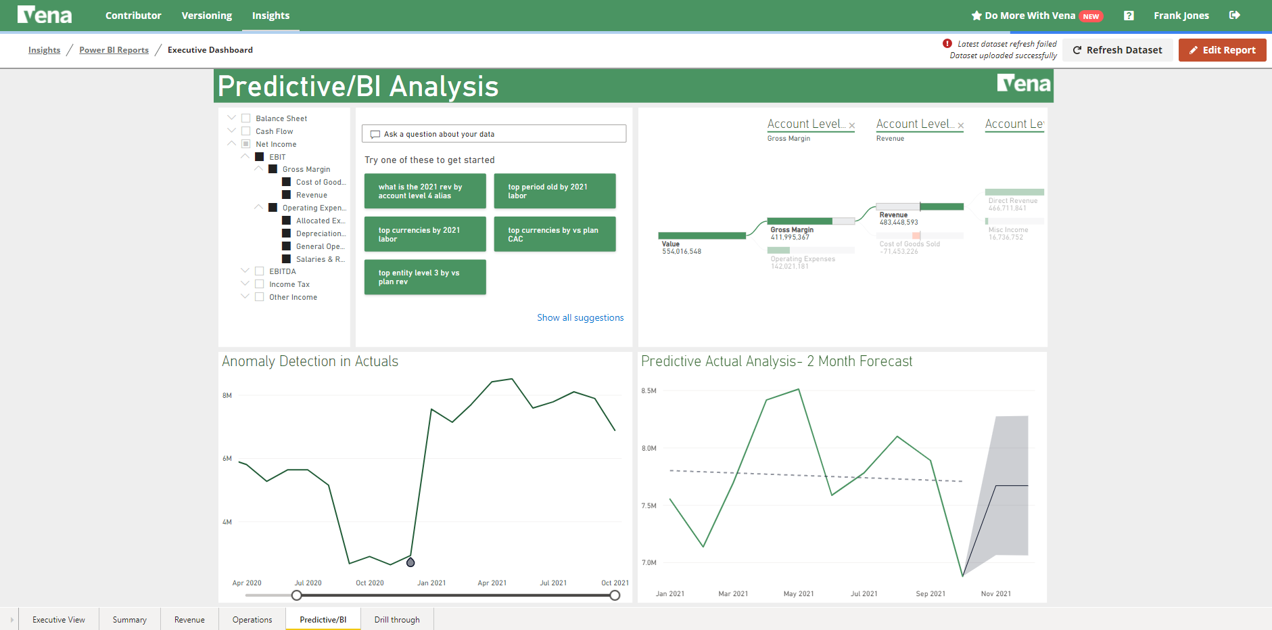Switch to the Operations tab

point(252,619)
